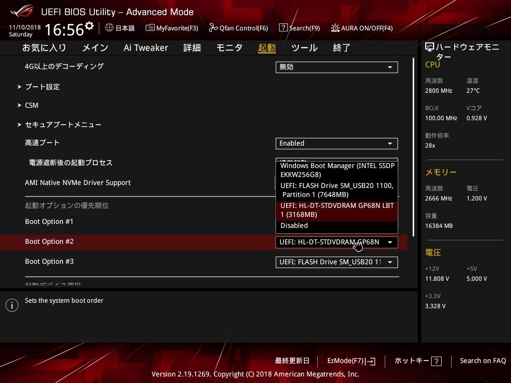Click the 最終更新日 button
The image size is (511, 383).
[x=292, y=361]
